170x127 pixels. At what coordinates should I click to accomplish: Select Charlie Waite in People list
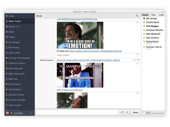tap(152, 22)
